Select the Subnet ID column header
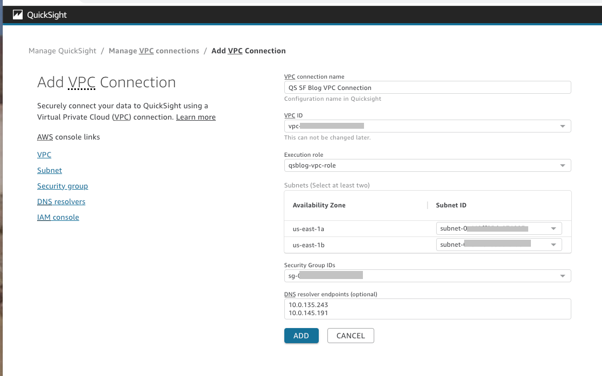The image size is (602, 376). point(451,205)
